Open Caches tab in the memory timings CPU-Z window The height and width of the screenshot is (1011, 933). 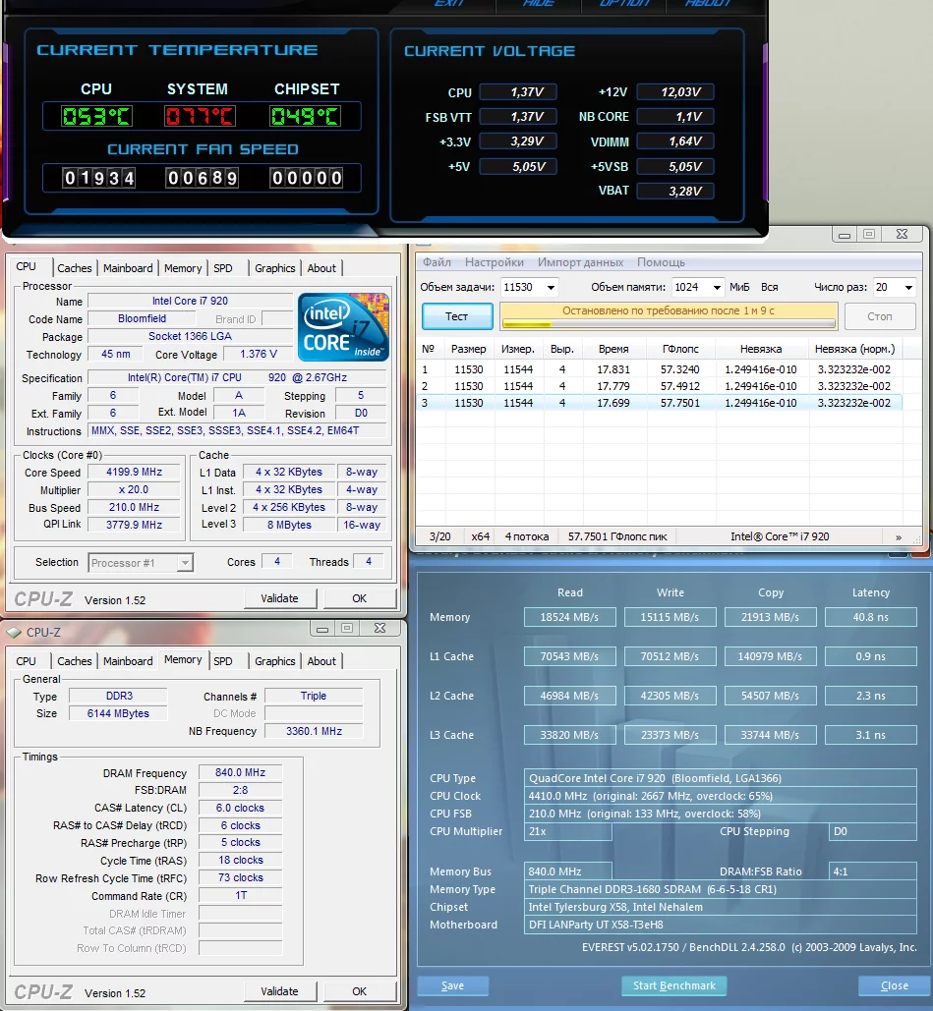[74, 661]
